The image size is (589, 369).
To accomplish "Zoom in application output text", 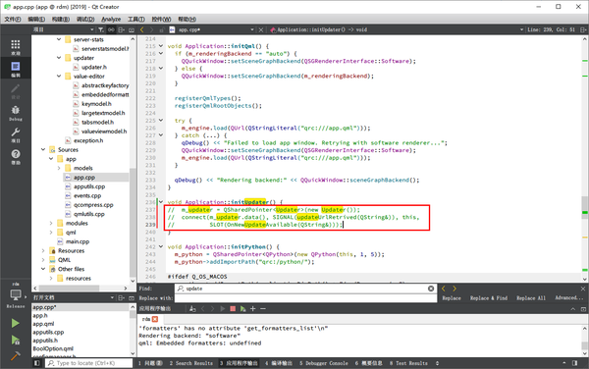I will pyautogui.click(x=253, y=308).
